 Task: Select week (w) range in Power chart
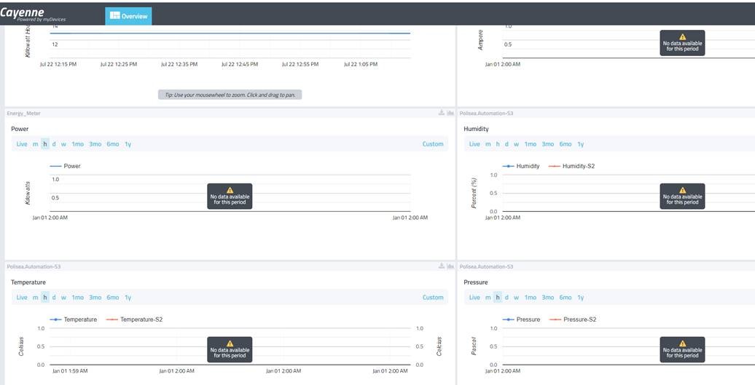coord(63,143)
